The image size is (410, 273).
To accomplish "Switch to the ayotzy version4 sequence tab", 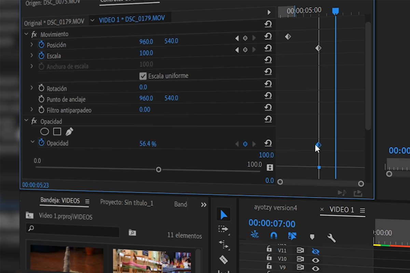I will 275,208.
